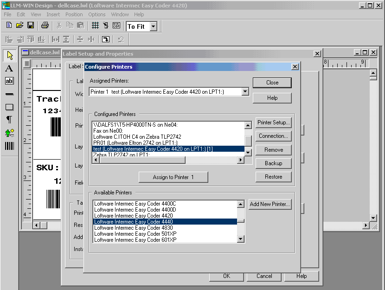
Task: Click the 'Add New Printer...' button
Action: tap(270, 204)
